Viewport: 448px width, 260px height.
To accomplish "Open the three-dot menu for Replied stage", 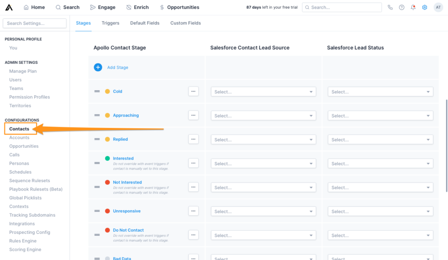I will (193, 139).
